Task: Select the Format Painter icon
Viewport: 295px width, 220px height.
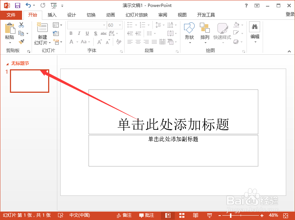Action: (22, 41)
